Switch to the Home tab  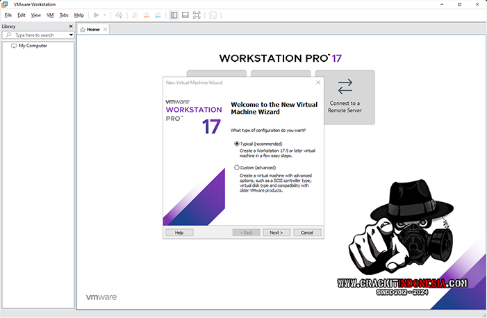(x=92, y=29)
